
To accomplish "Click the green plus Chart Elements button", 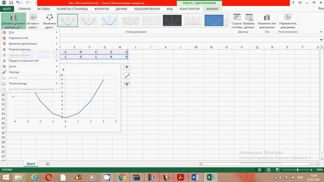I will tap(127, 67).
